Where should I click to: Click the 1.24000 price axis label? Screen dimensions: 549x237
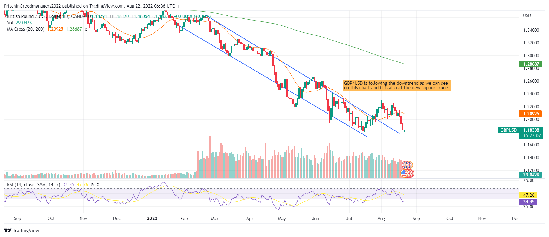[x=531, y=94]
